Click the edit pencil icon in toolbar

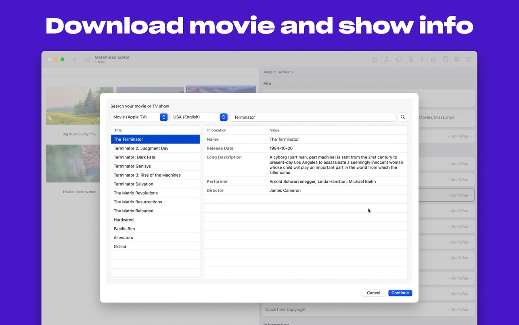point(375,59)
